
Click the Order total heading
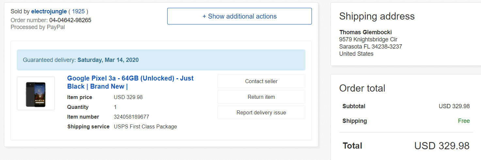click(x=362, y=88)
